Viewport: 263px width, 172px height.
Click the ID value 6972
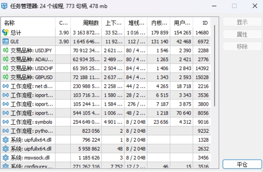(203, 42)
